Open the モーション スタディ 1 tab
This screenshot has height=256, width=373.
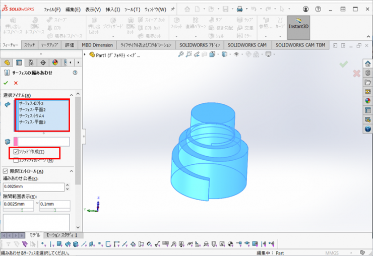tap(61, 235)
